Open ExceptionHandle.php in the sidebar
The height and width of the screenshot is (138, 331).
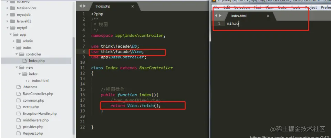[40, 114]
